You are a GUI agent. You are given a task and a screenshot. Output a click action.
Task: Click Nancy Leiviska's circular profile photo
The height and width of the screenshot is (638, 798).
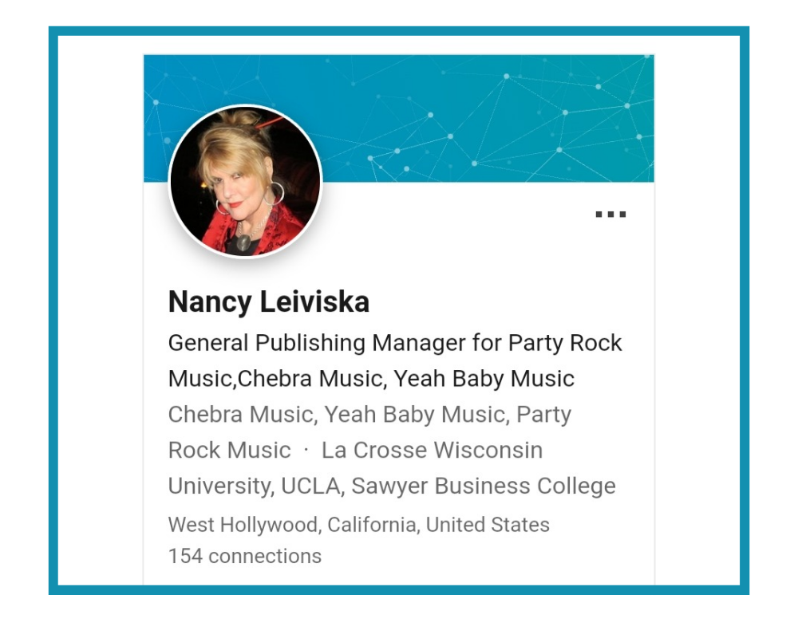[x=245, y=181]
